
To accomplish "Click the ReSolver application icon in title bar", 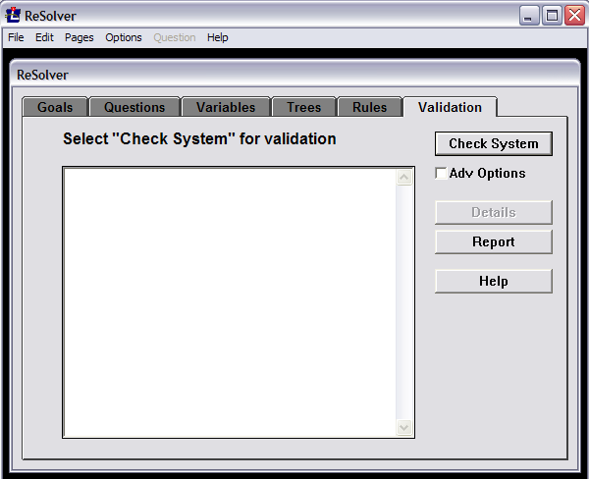I will pyautogui.click(x=13, y=15).
